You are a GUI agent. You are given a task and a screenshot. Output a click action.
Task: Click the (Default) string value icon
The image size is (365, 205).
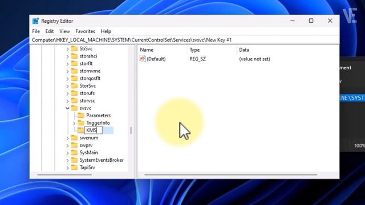[143, 59]
